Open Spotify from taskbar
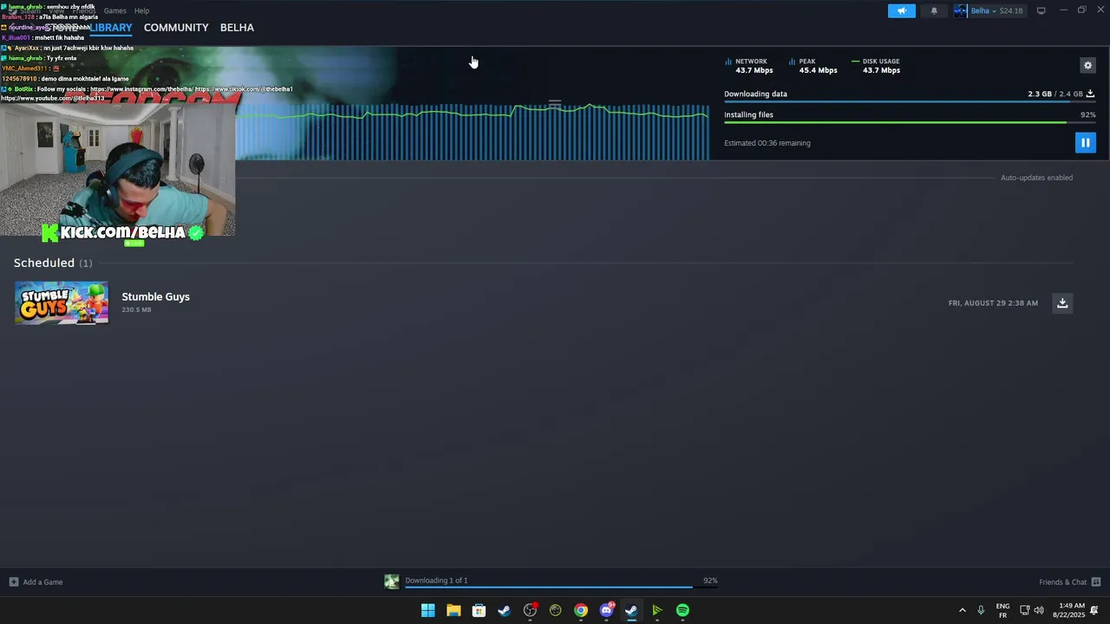1110x624 pixels. 682,610
